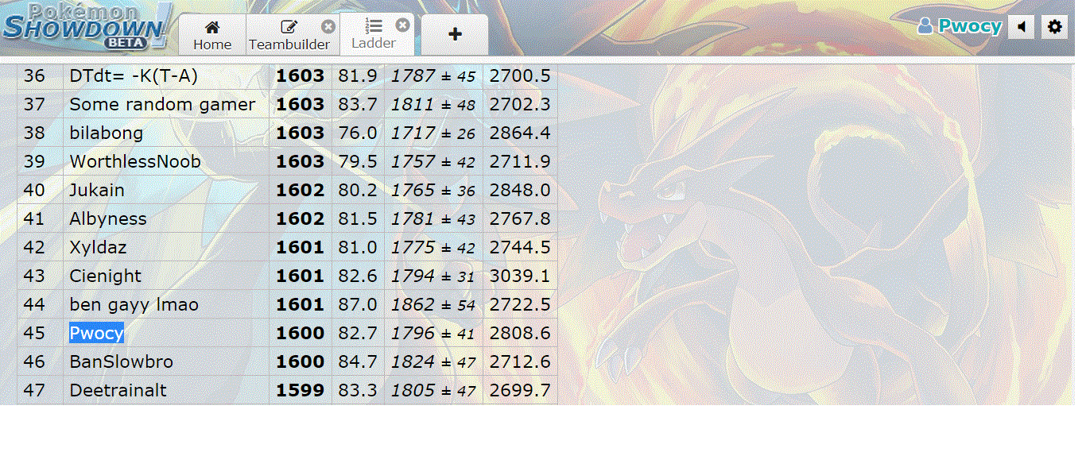Click player Cienight
1086x456 pixels.
105,276
